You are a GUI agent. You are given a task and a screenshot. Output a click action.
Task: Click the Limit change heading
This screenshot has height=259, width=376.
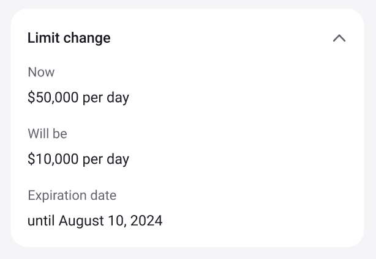click(69, 38)
